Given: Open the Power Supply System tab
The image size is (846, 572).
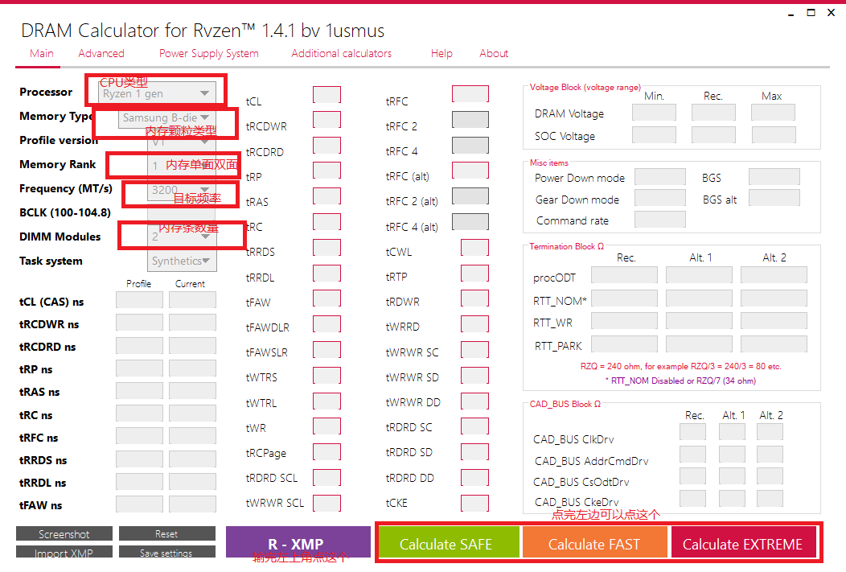Looking at the screenshot, I should pyautogui.click(x=209, y=53).
